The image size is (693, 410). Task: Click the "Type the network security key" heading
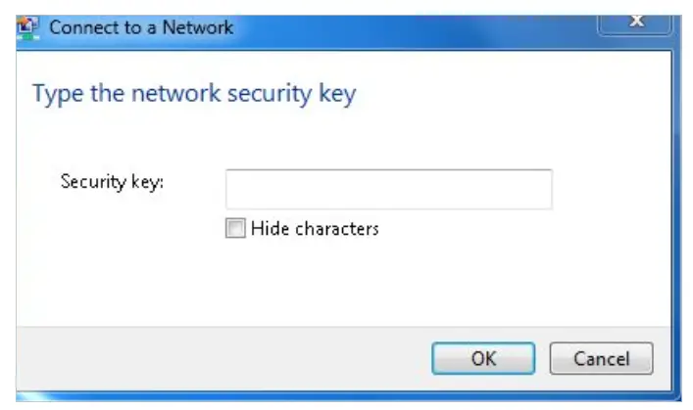click(194, 94)
